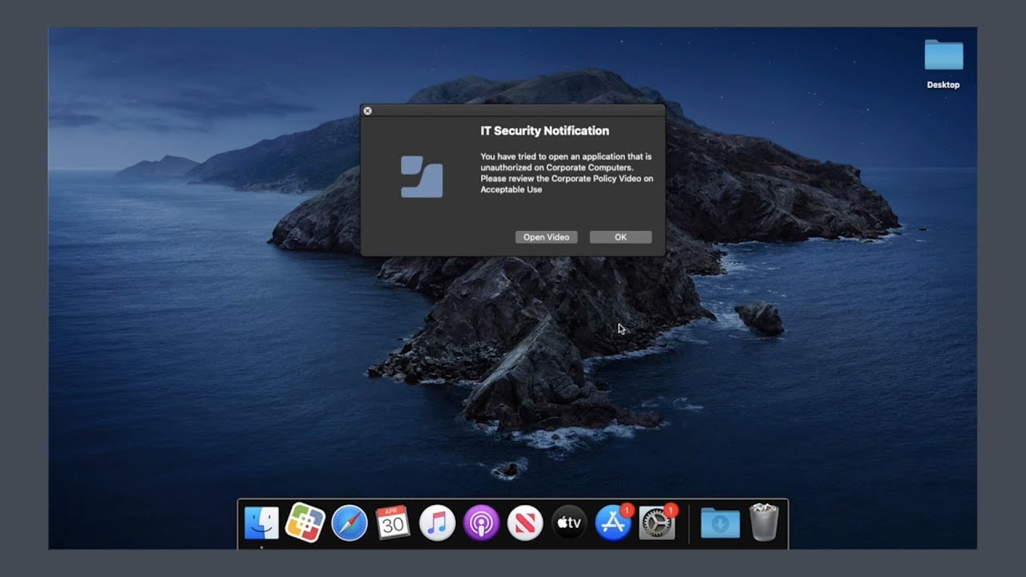Launch the Apple TV app
This screenshot has height=577, width=1026.
click(x=569, y=524)
